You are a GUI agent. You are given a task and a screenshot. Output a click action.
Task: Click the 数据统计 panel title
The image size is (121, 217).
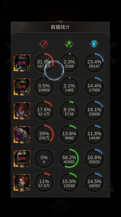(x=60, y=27)
